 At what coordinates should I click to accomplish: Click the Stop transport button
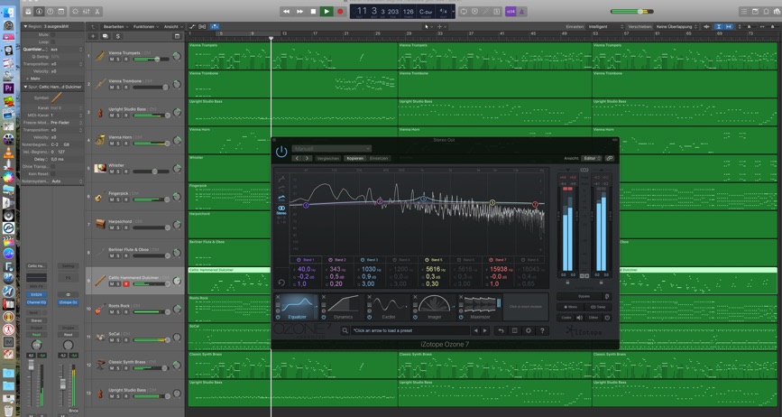(x=313, y=11)
